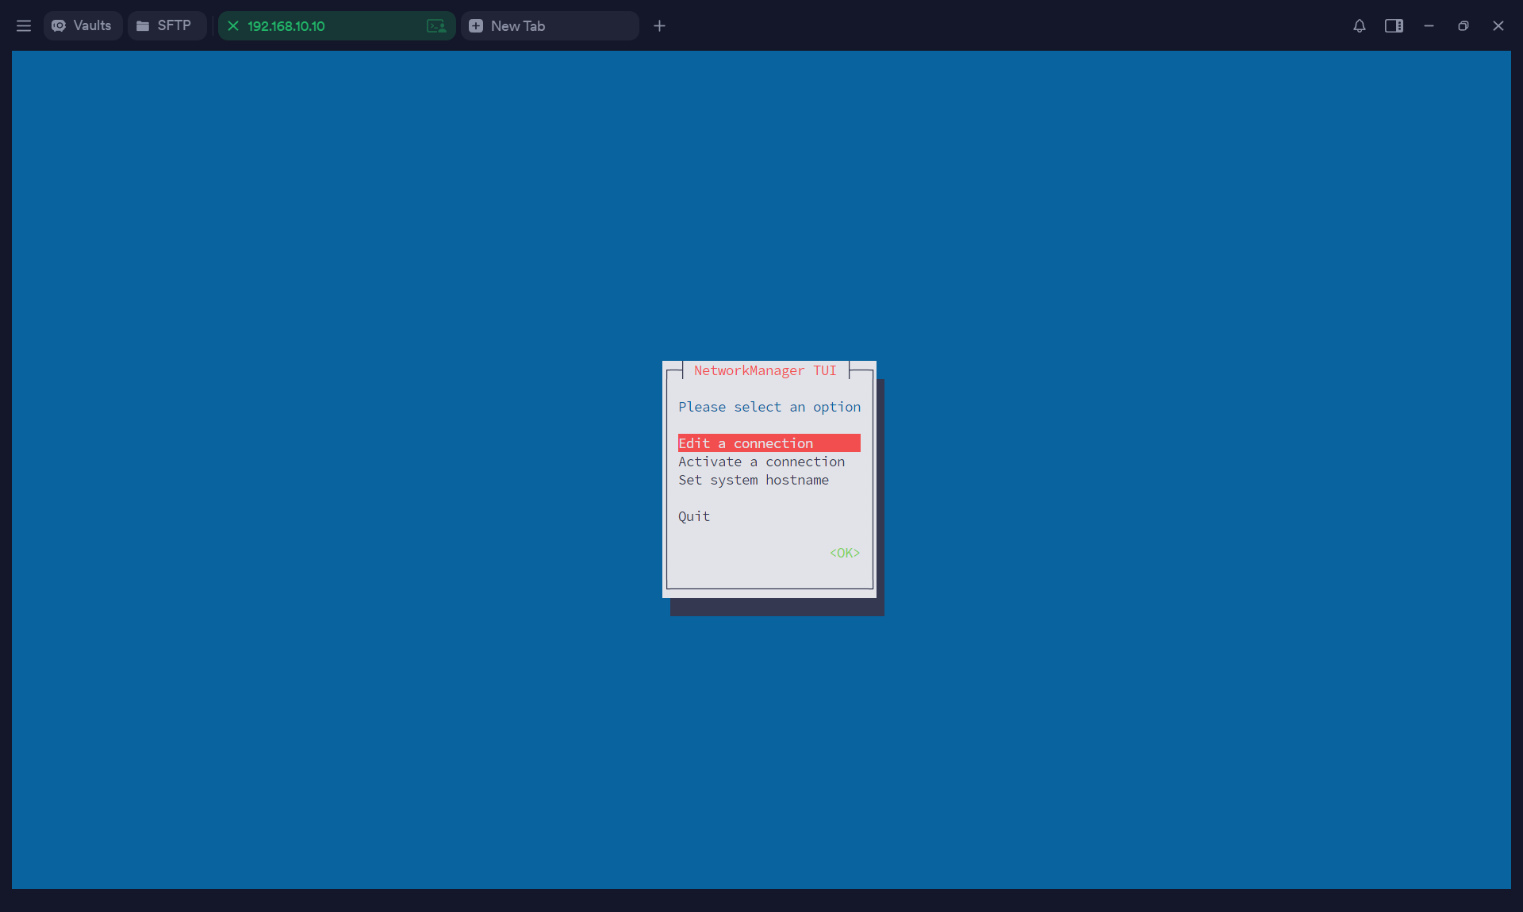
Task: Open the notifications bell
Action: [x=1359, y=26]
